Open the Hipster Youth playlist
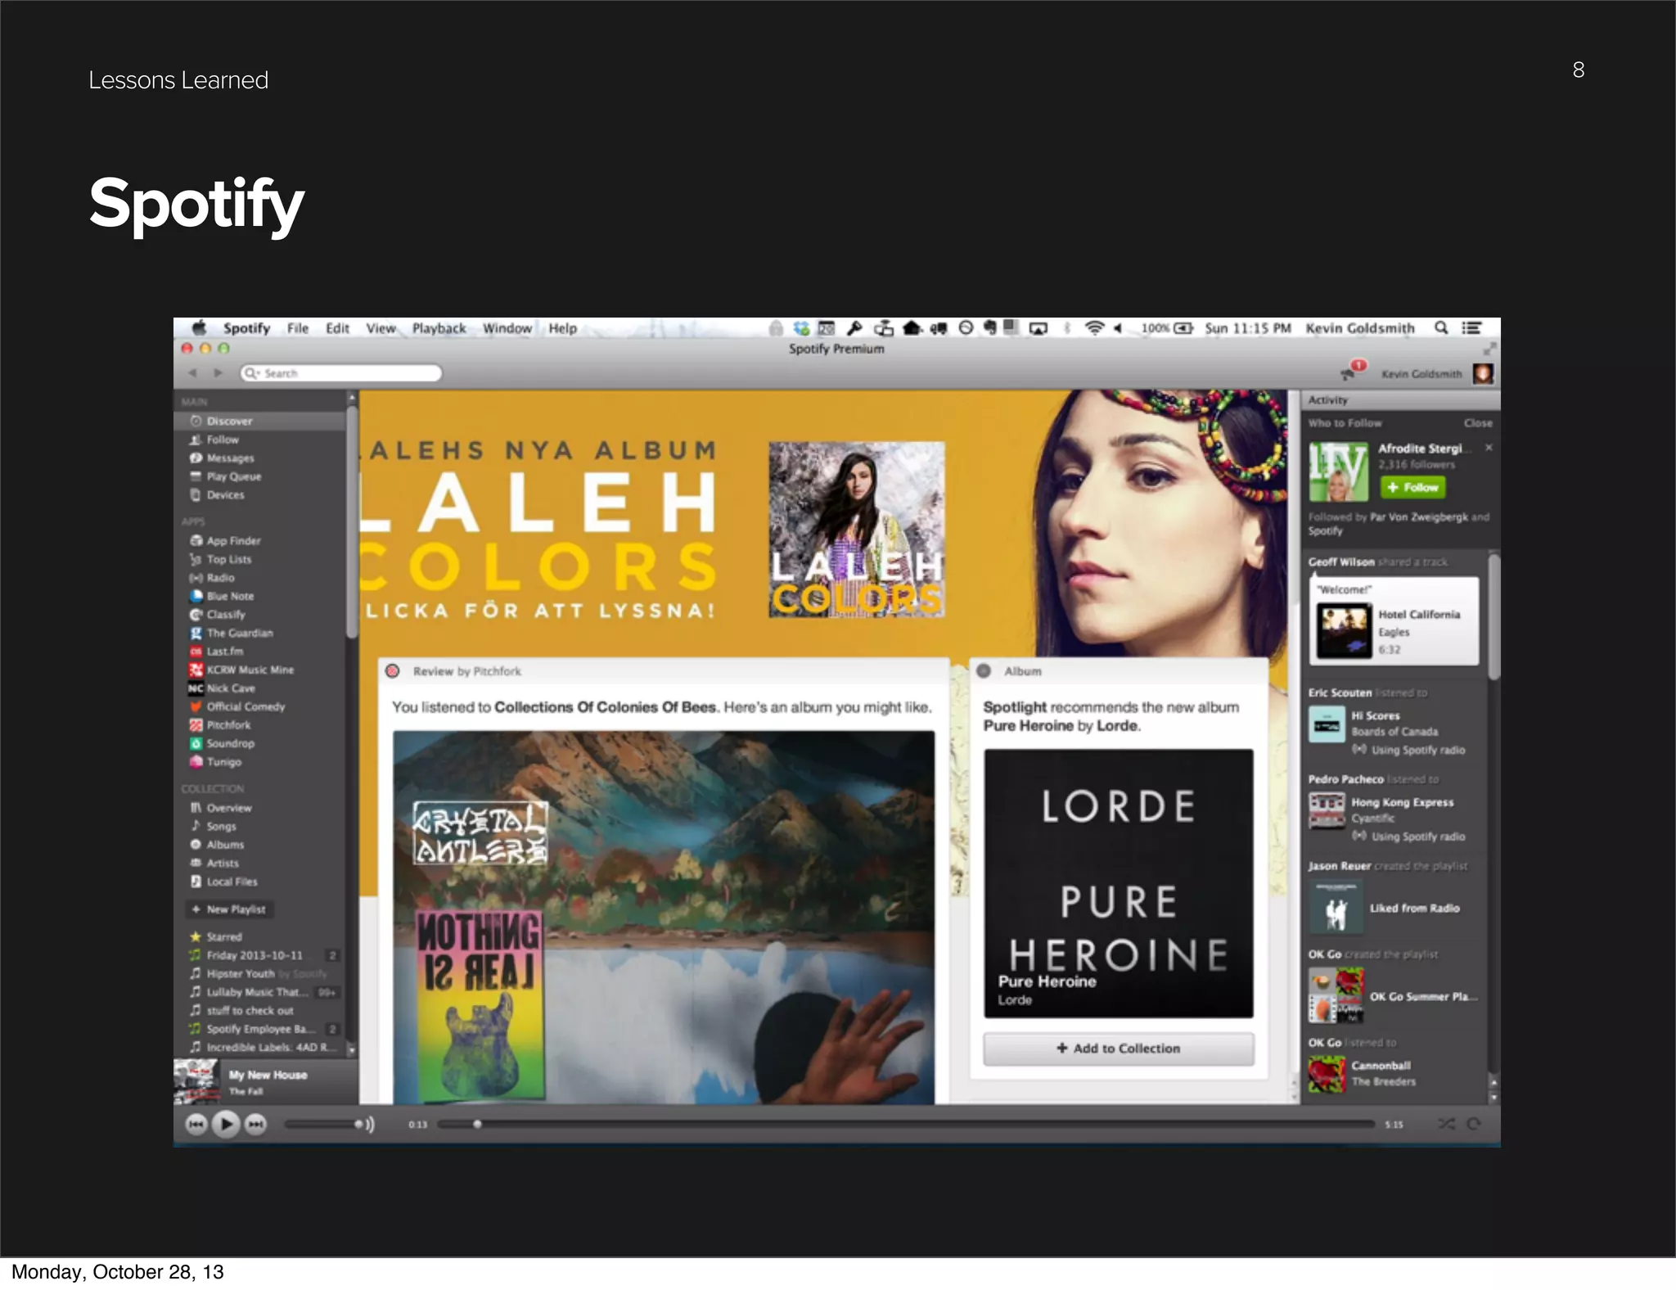Screen dimensions: 1676x1290 pyautogui.click(x=259, y=973)
